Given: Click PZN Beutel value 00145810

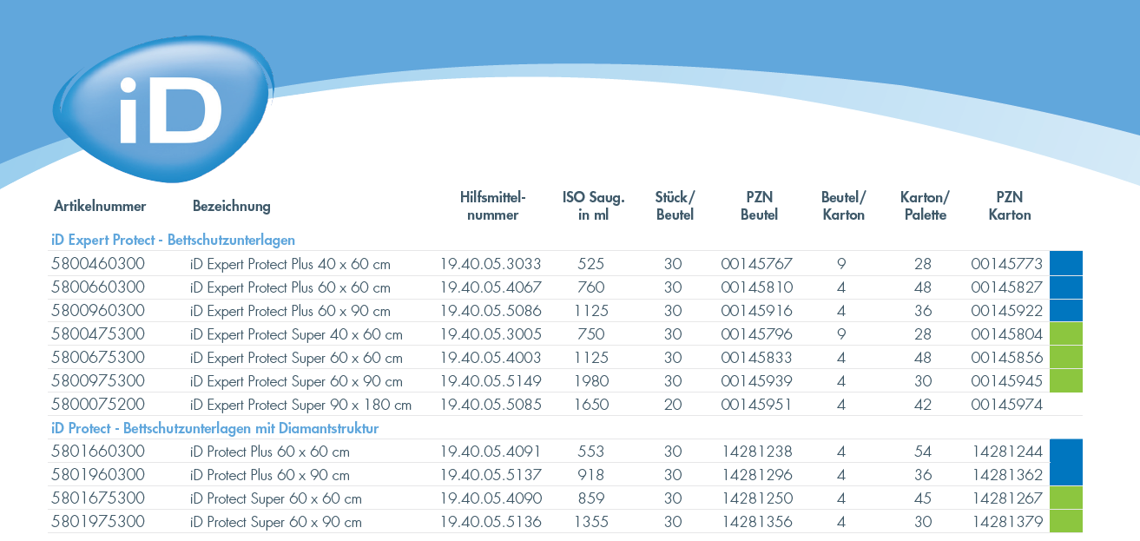Looking at the screenshot, I should tap(756, 287).
